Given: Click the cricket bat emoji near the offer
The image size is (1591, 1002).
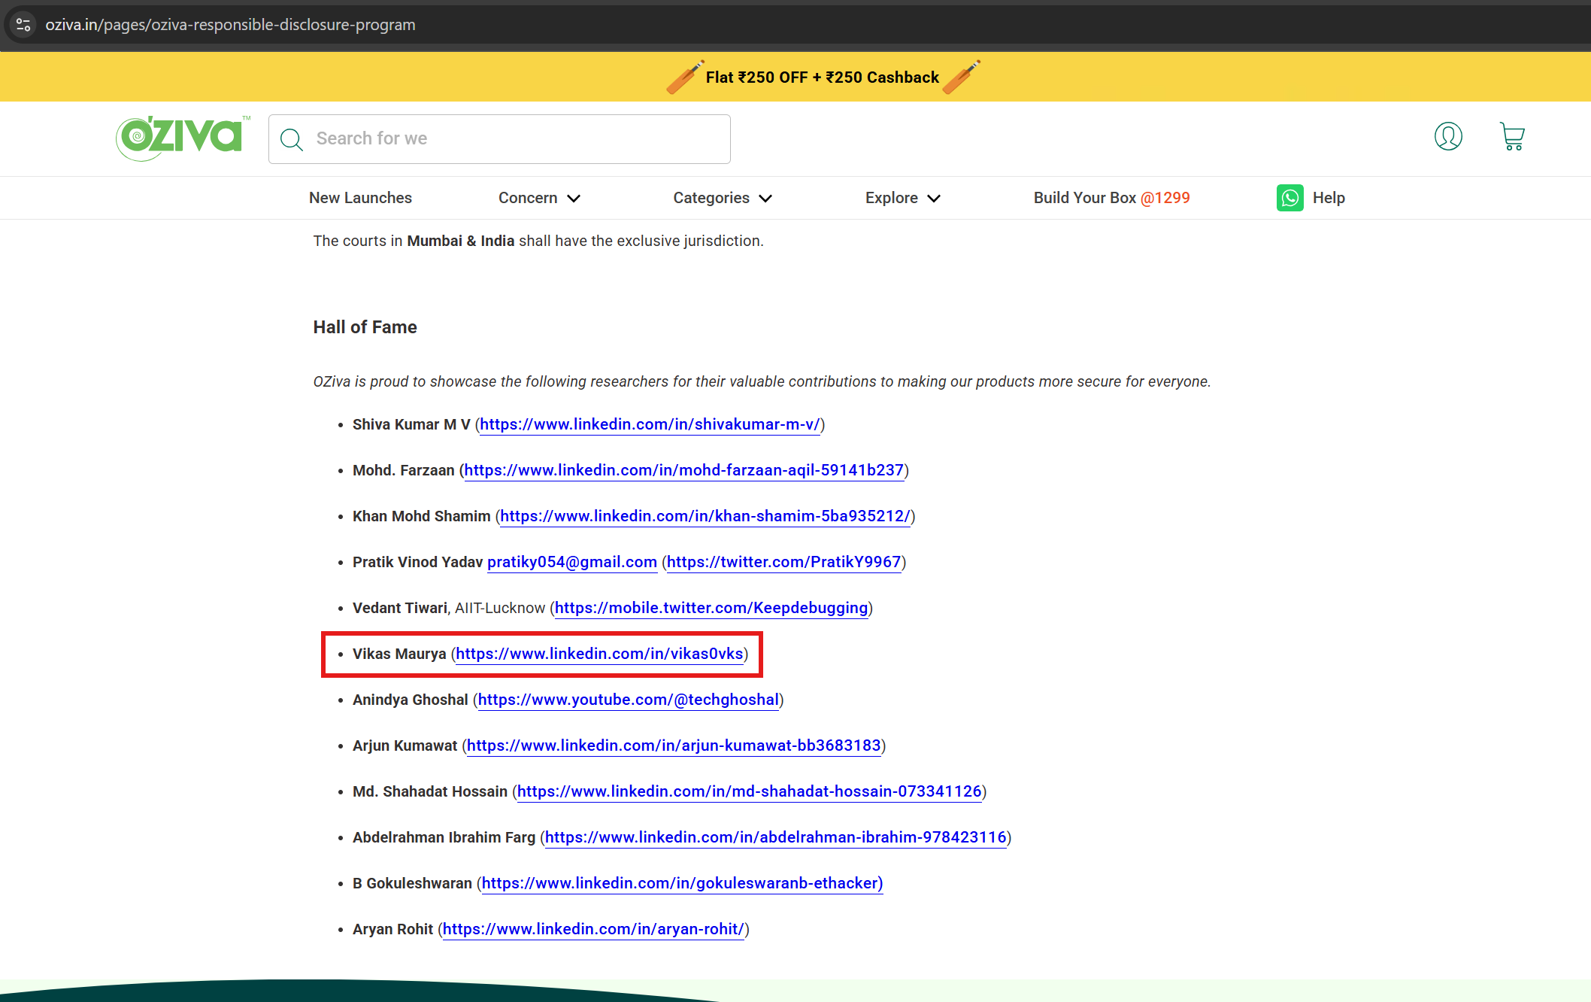Looking at the screenshot, I should (x=684, y=76).
